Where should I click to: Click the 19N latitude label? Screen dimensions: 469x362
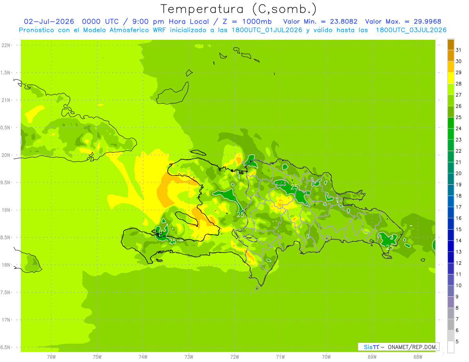(x=6, y=210)
